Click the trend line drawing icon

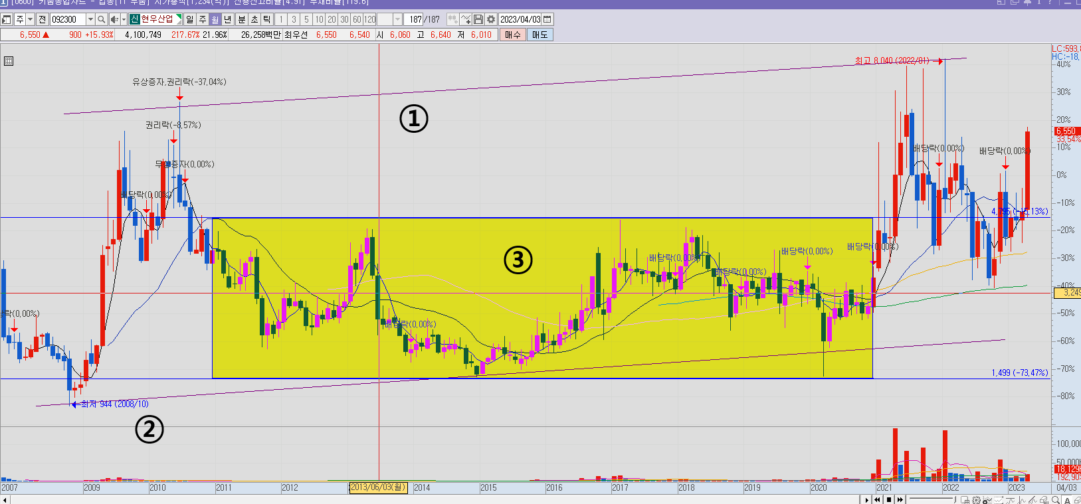(1021, 500)
